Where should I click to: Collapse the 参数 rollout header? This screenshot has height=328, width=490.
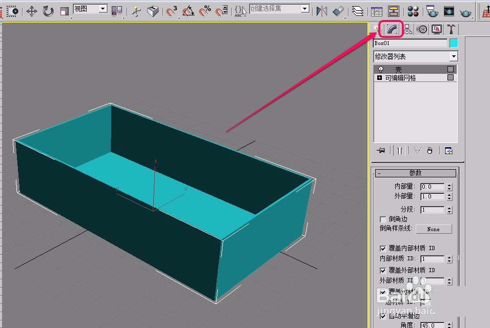tap(415, 173)
